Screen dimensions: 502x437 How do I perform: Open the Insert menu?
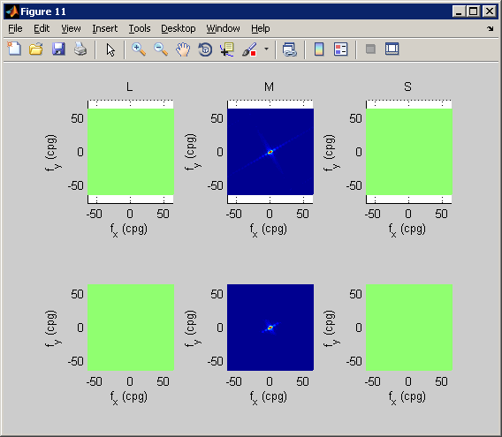[104, 28]
